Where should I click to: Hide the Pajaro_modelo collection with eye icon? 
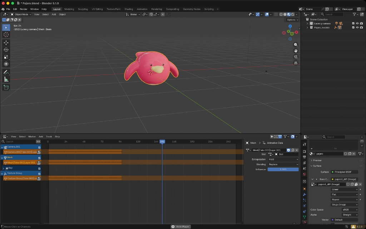357,27
